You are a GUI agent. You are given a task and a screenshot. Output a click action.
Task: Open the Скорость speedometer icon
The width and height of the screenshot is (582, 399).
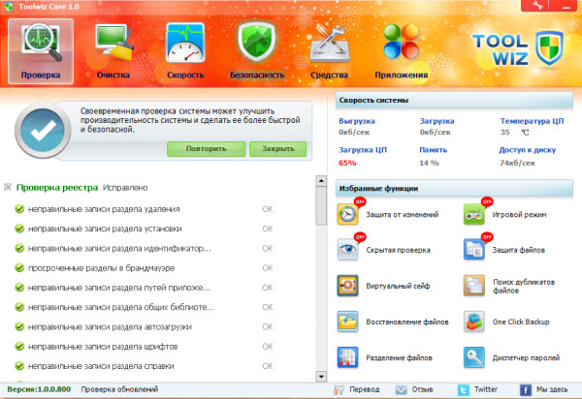point(185,43)
